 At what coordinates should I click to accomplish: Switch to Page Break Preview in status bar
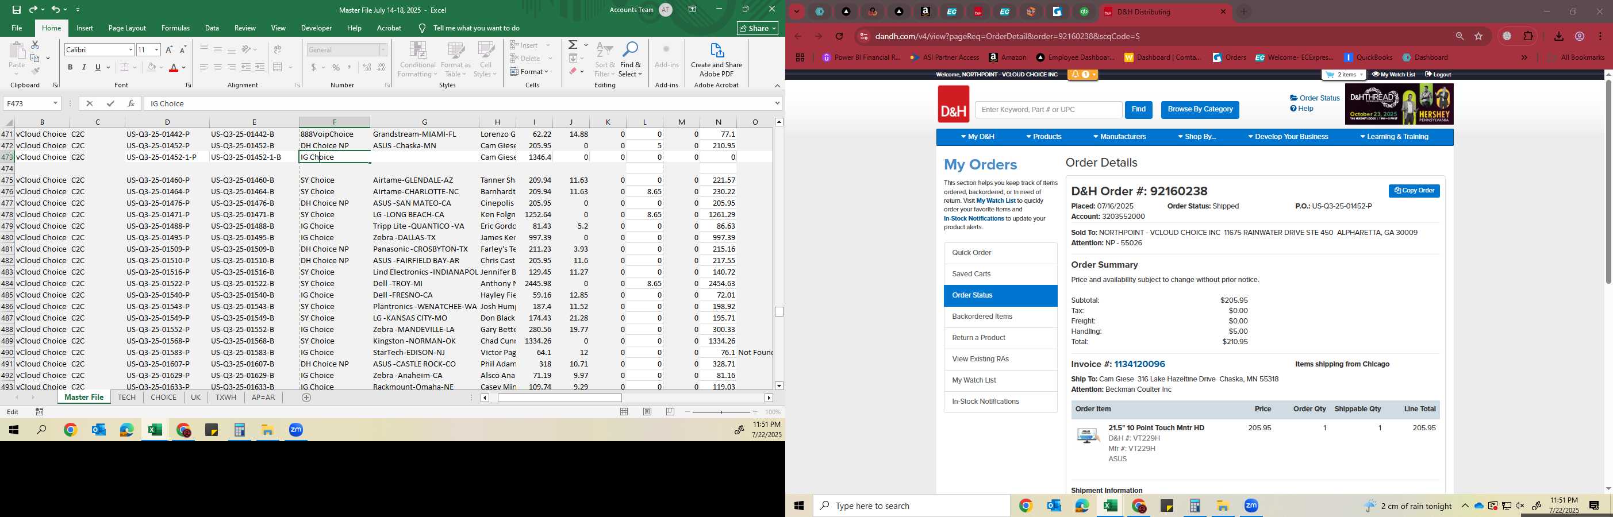(670, 412)
